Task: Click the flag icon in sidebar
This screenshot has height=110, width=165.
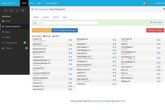Action: [x=24, y=10]
